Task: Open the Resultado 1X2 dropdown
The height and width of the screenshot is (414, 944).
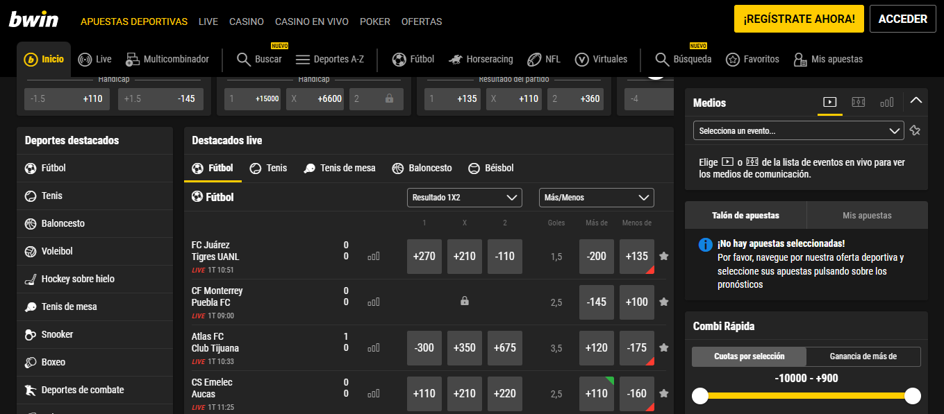Action: click(x=464, y=198)
